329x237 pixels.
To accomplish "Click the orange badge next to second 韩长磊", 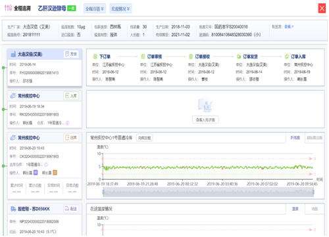I will (55, 173).
